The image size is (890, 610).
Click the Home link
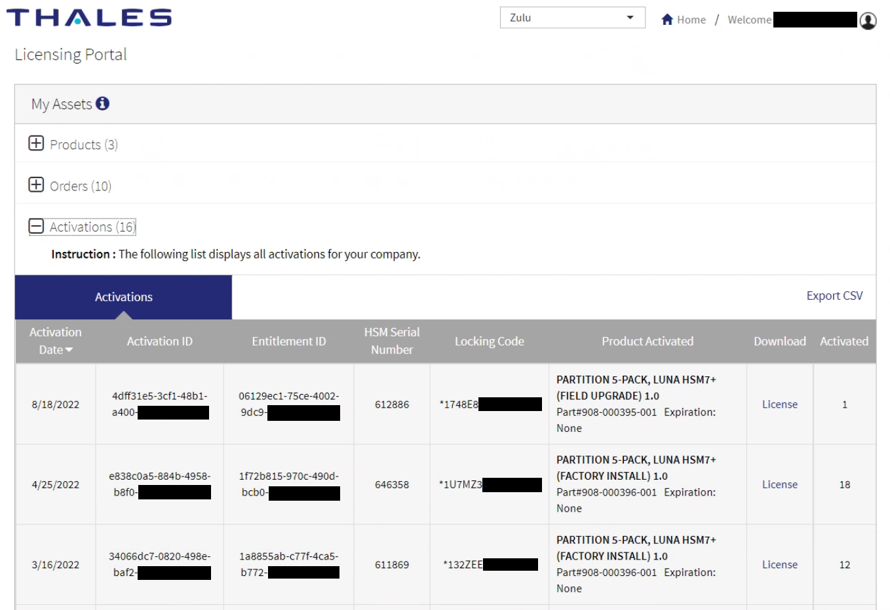pos(691,20)
